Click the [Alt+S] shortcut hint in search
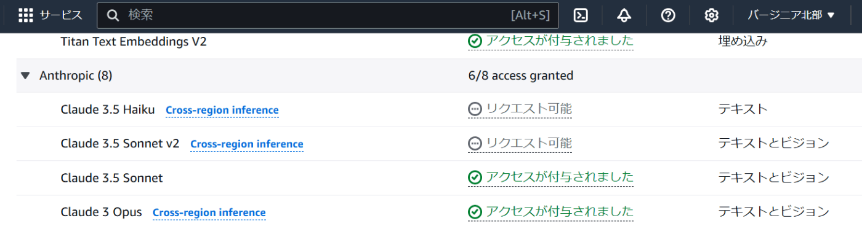This screenshot has height=226, width=862. [x=530, y=15]
